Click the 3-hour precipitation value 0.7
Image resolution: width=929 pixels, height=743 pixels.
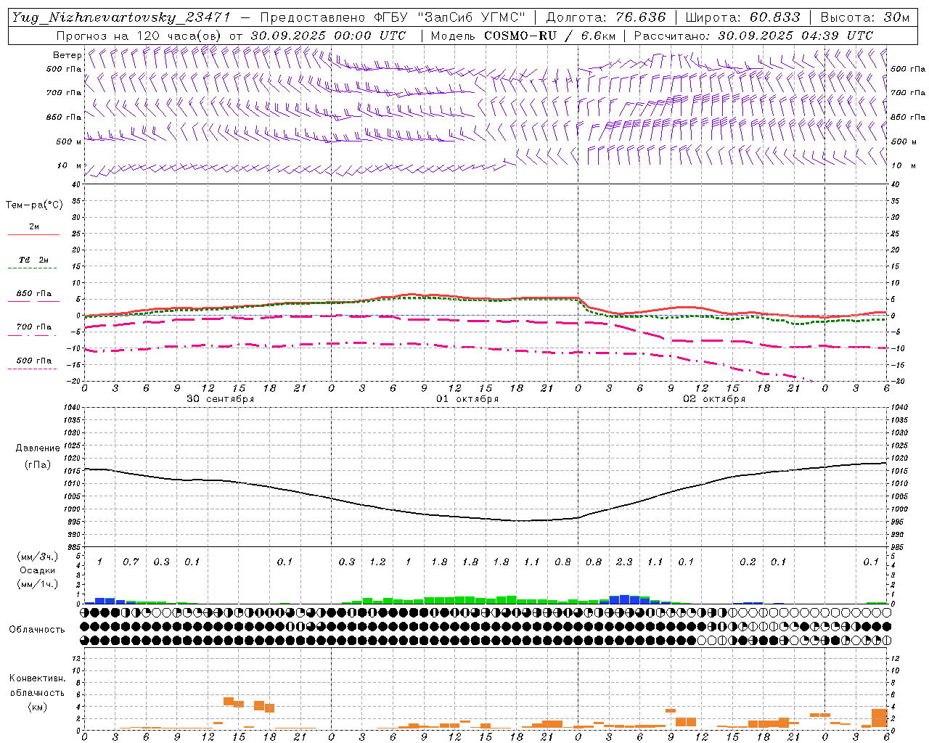[x=131, y=562]
